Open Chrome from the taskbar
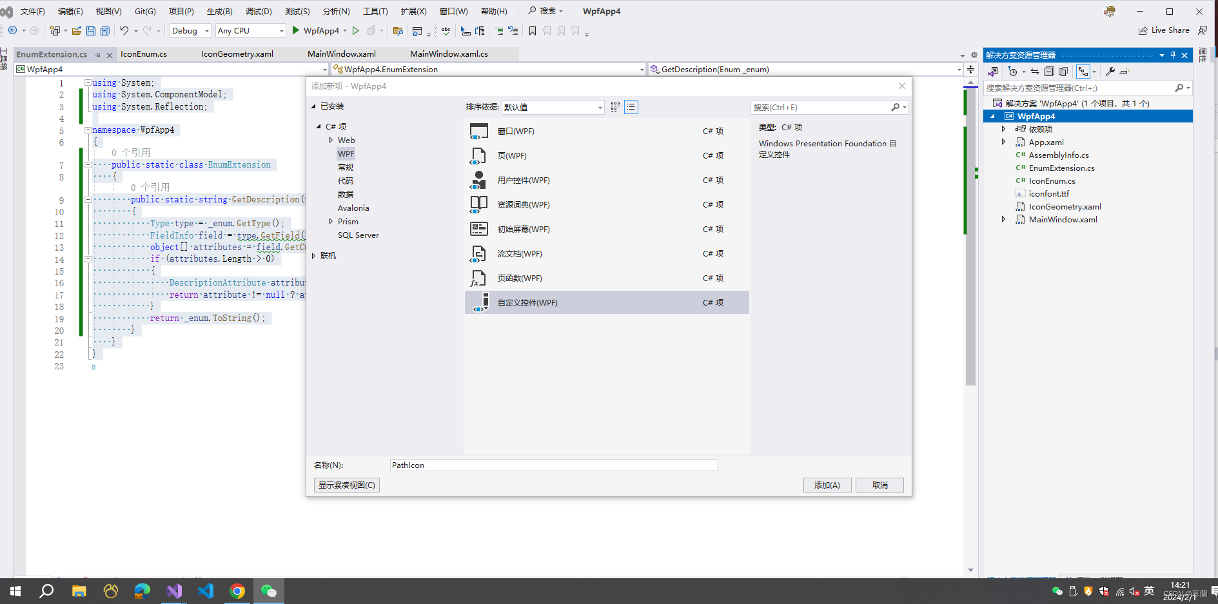This screenshot has width=1218, height=604. click(x=237, y=590)
